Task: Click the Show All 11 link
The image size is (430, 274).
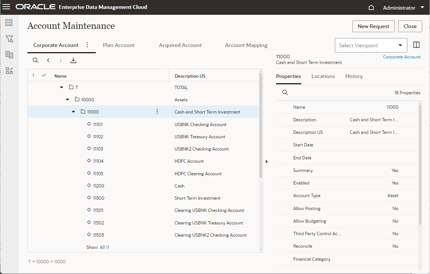Action: point(104,247)
